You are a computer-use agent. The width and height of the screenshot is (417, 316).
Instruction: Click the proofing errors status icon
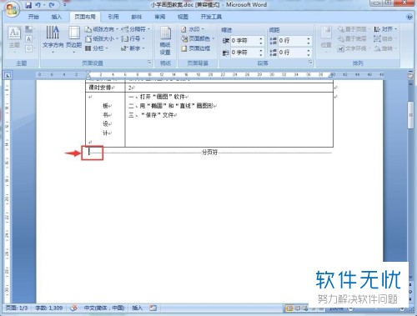click(73, 308)
